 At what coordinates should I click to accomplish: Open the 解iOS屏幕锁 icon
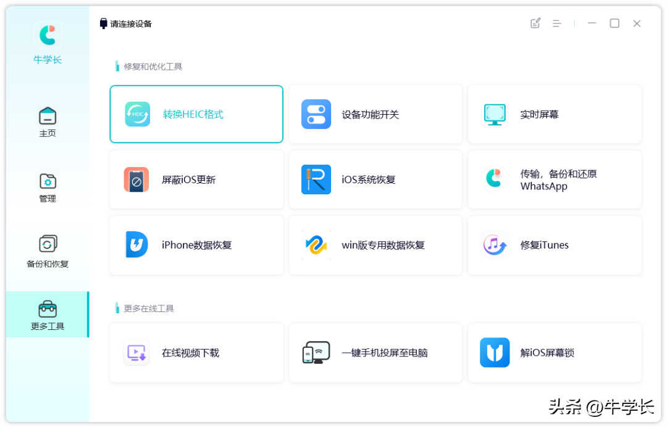495,352
